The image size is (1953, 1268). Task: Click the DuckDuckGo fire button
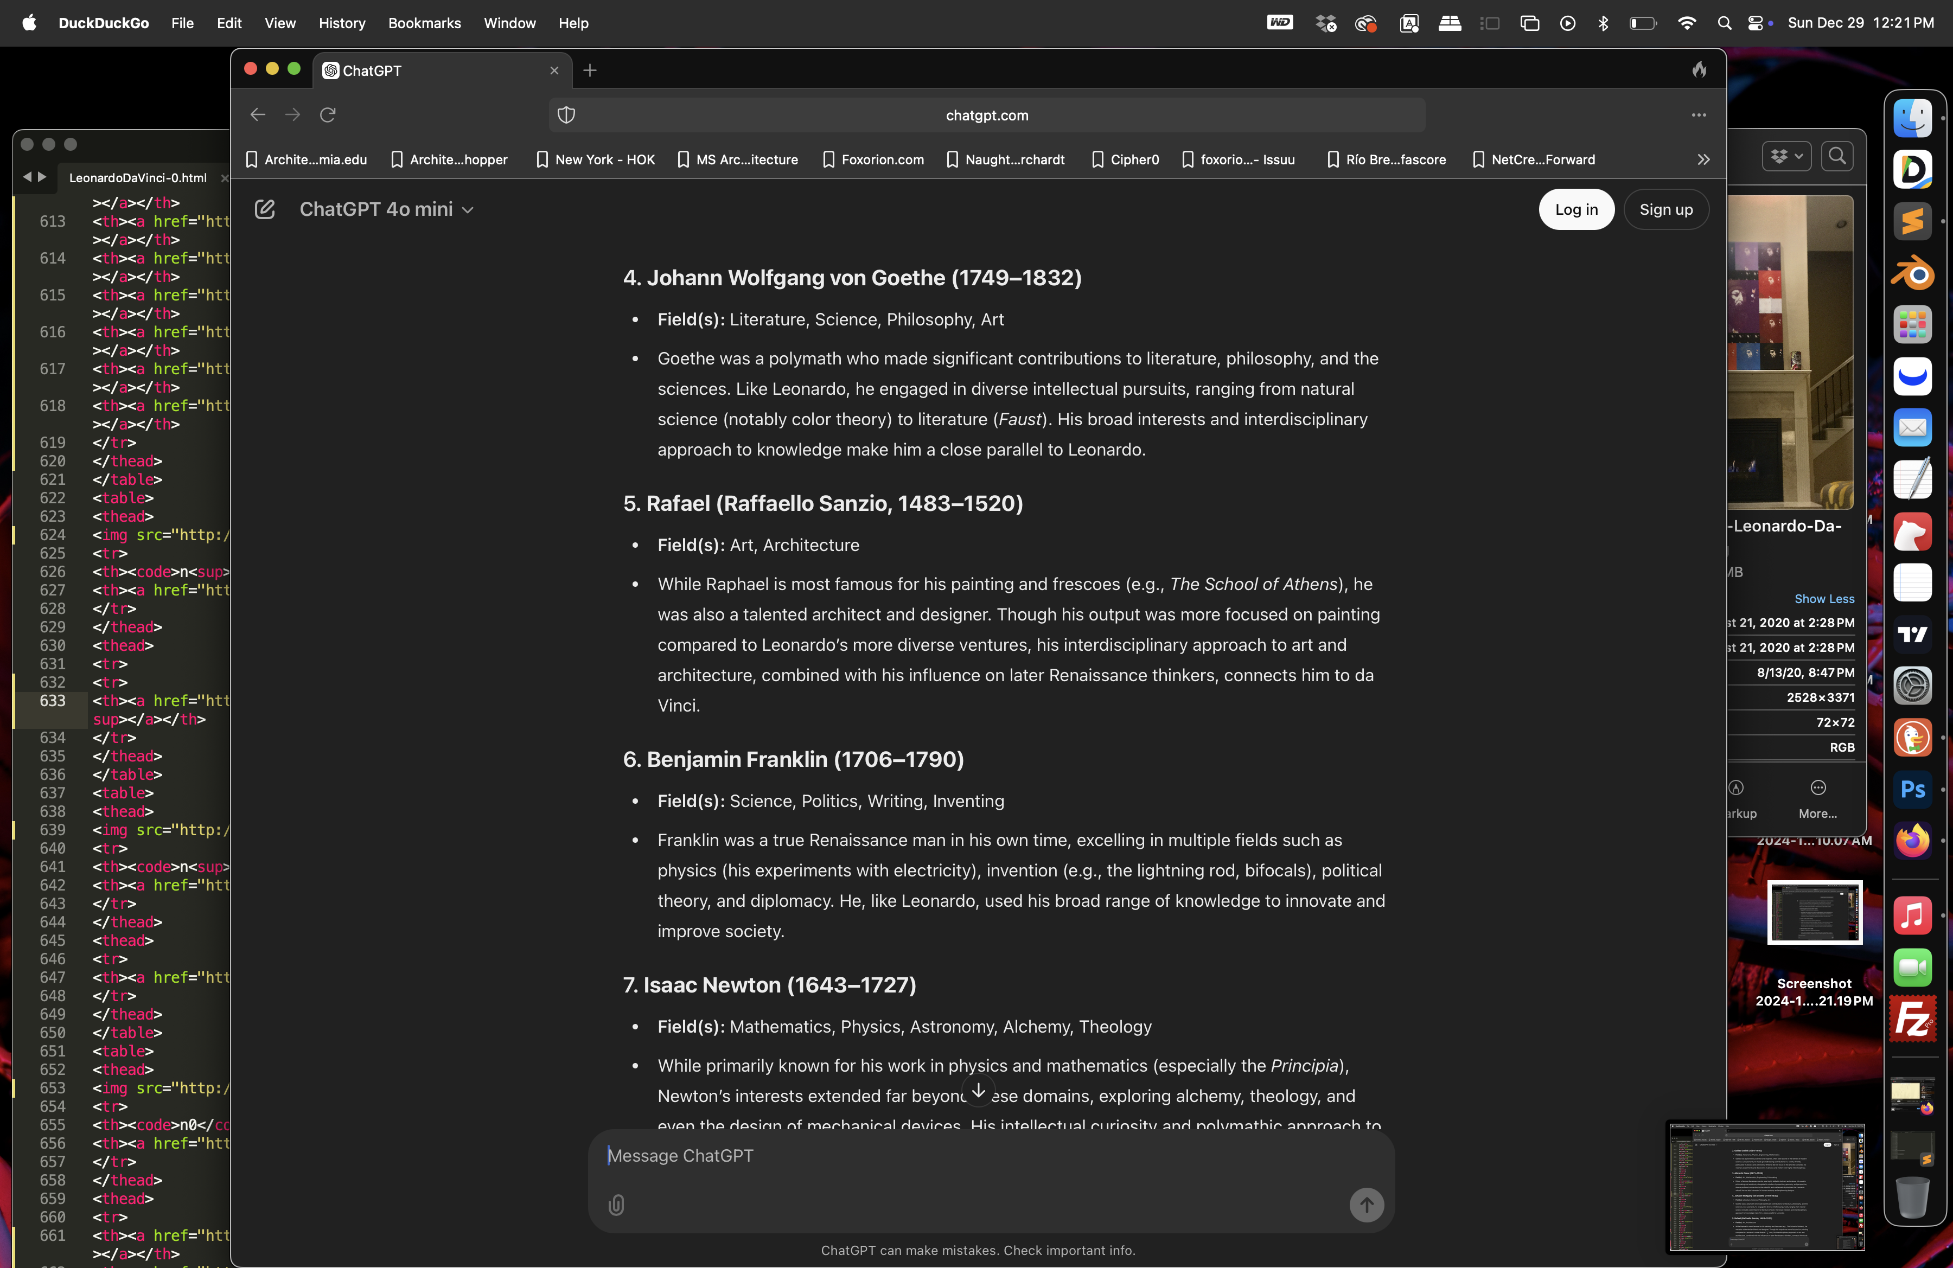point(1700,70)
